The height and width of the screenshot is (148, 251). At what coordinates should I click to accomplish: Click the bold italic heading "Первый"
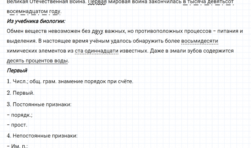tap(17, 71)
